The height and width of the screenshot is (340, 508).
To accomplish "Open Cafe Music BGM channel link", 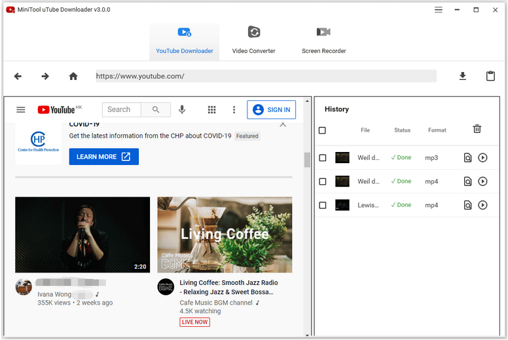I will tap(216, 303).
